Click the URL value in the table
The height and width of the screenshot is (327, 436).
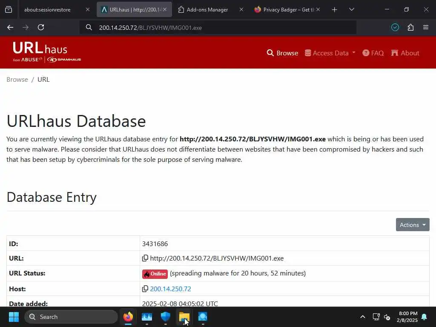pos(217,258)
